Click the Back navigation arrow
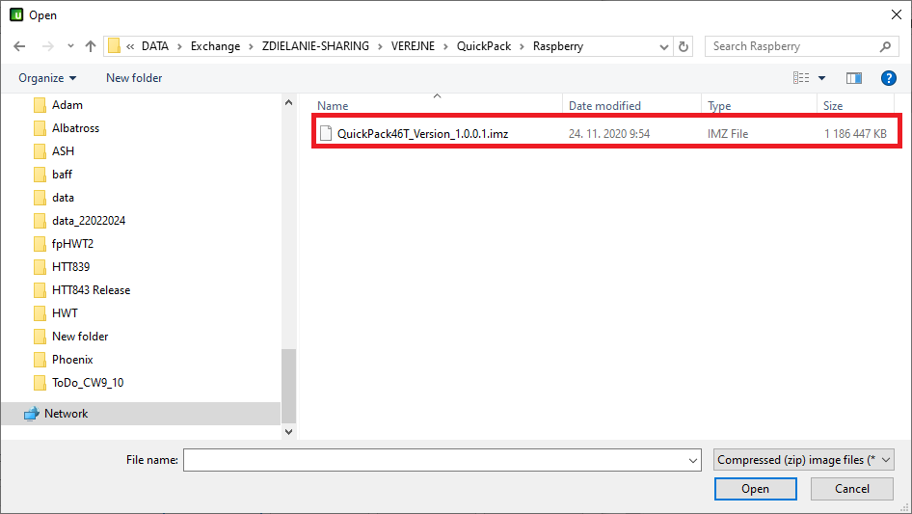 click(19, 46)
